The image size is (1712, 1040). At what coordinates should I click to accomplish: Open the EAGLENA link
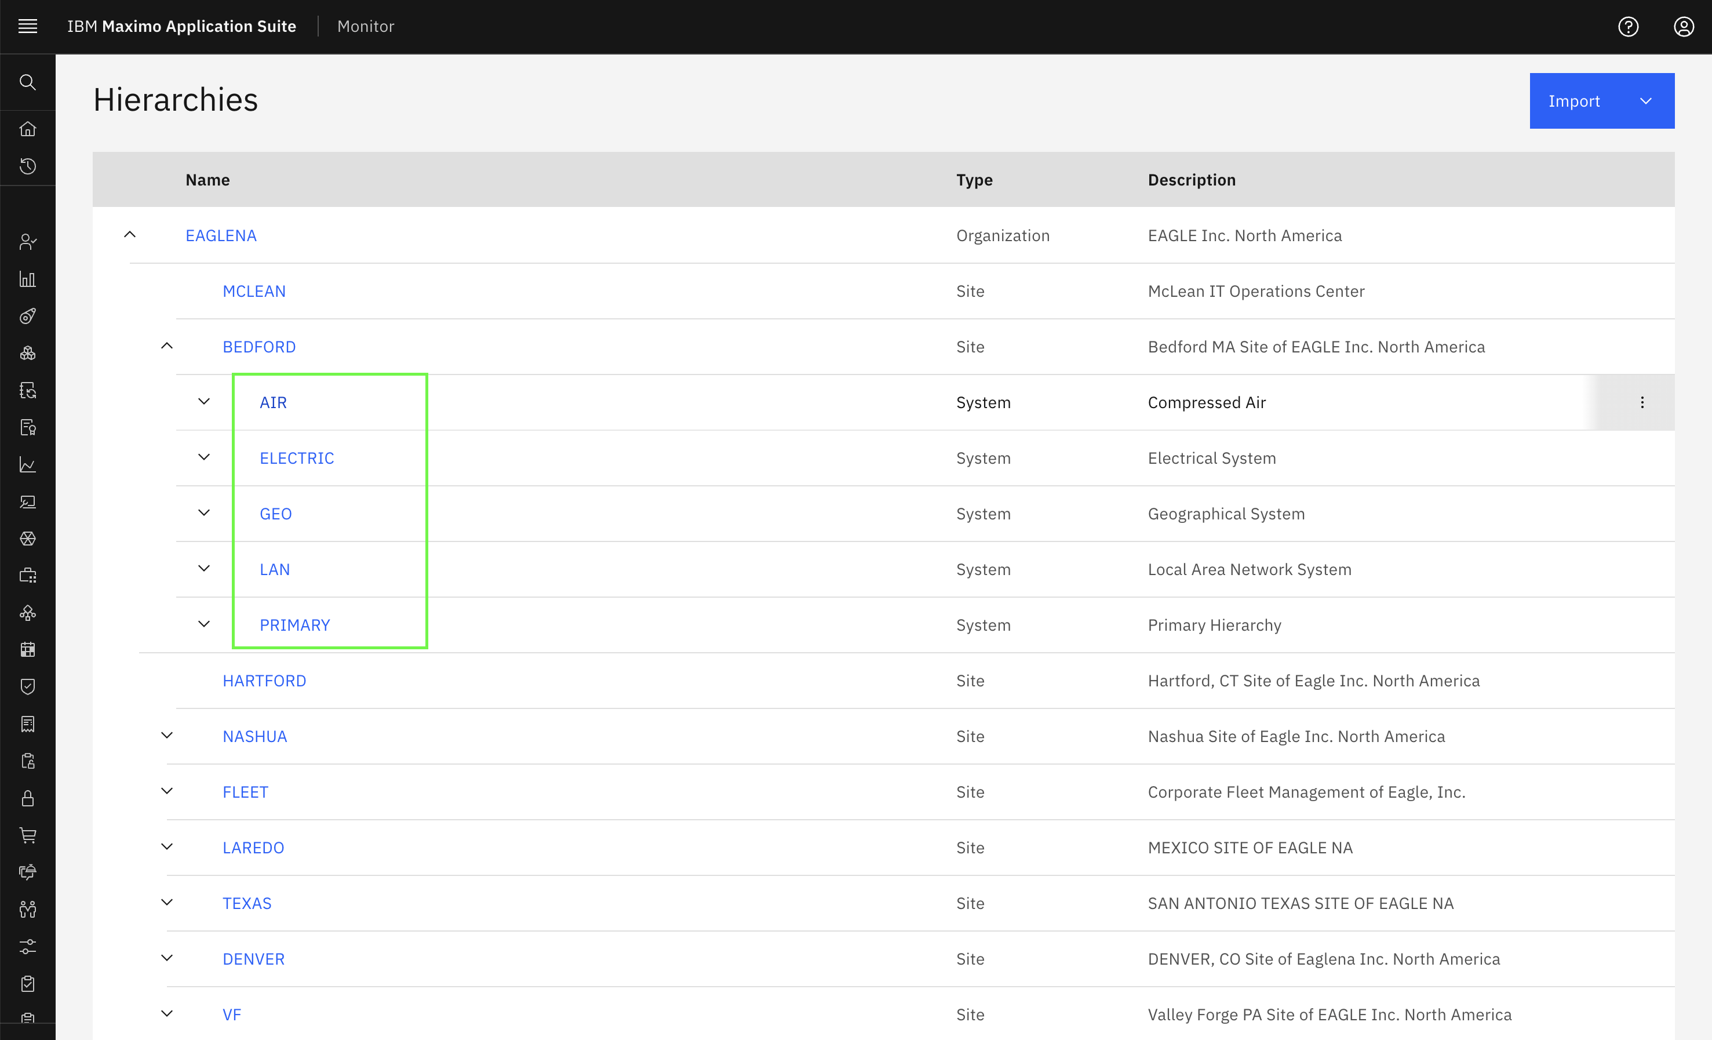221,236
